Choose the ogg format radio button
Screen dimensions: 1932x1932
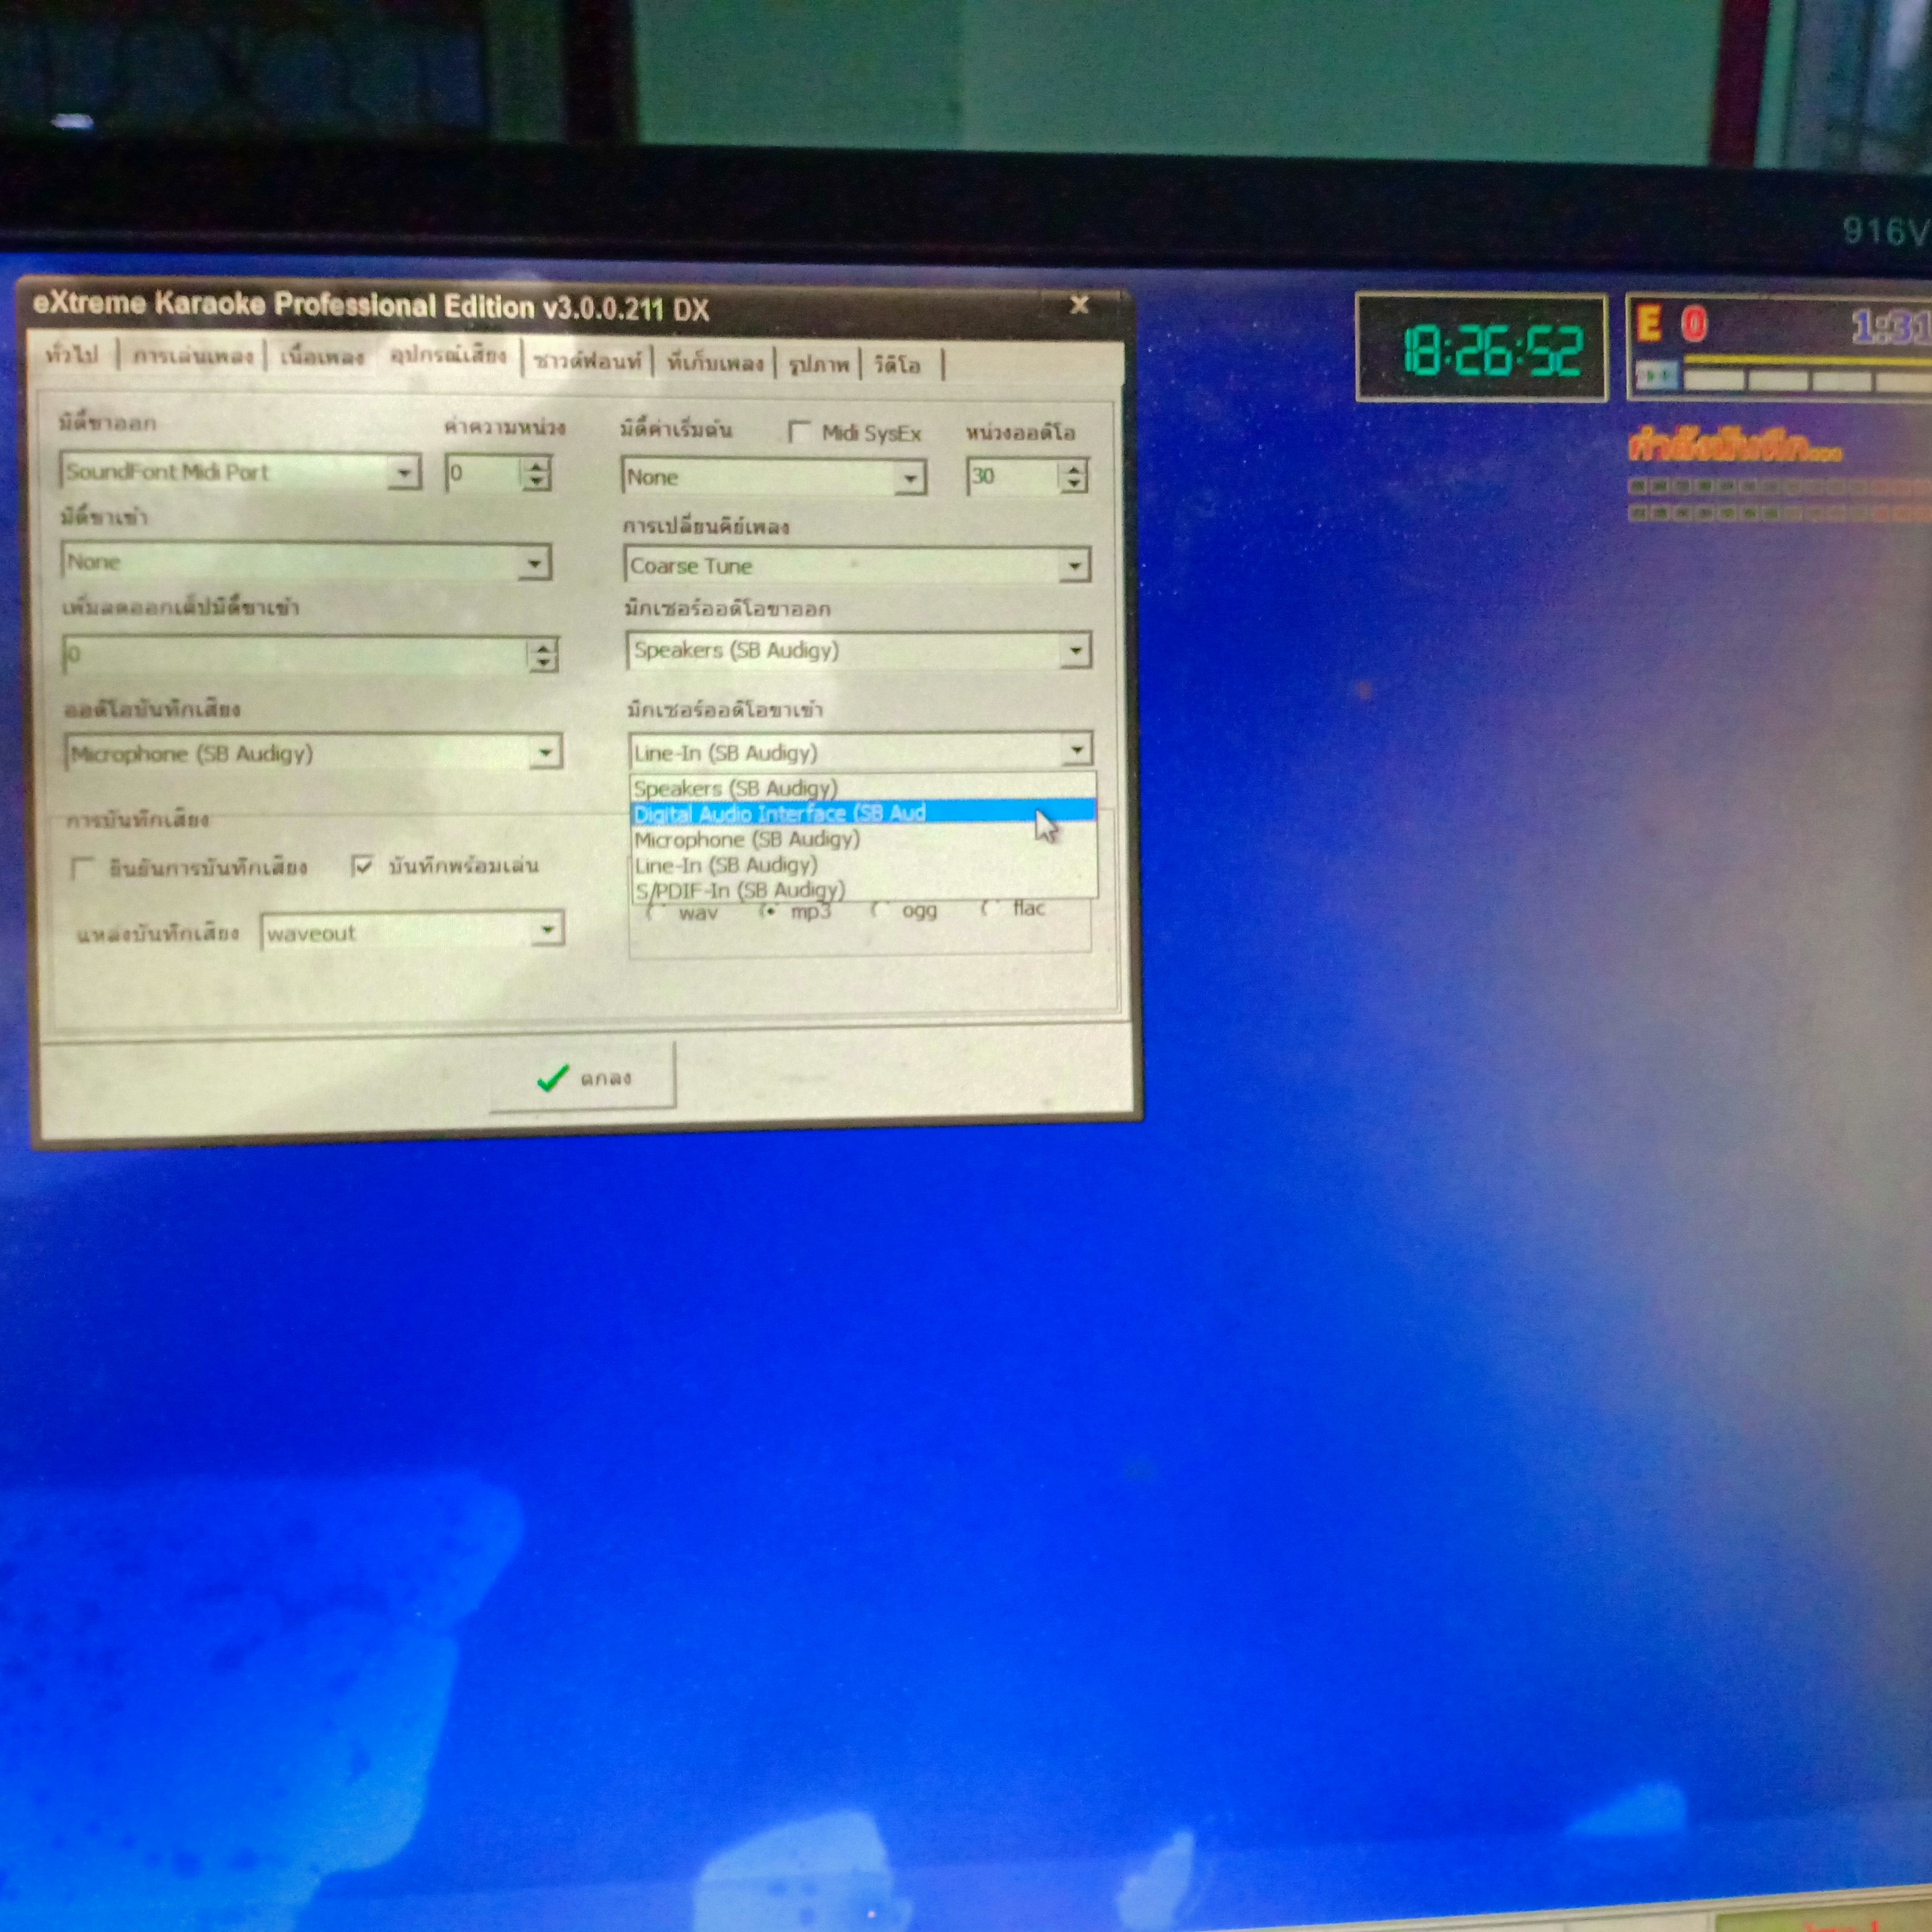(880, 910)
